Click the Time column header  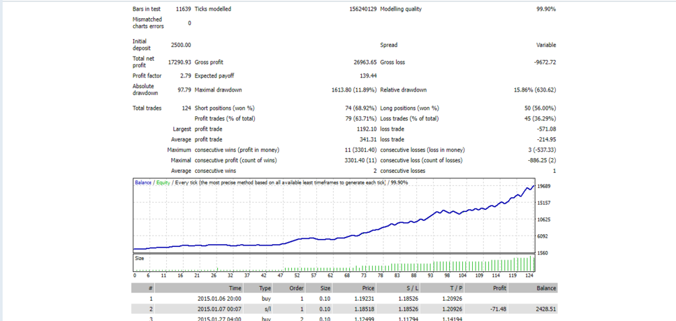point(199,288)
